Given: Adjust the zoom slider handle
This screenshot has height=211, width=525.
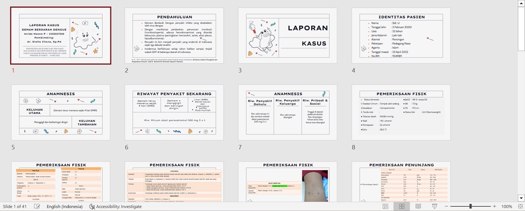Looking at the screenshot, I should click(470, 207).
